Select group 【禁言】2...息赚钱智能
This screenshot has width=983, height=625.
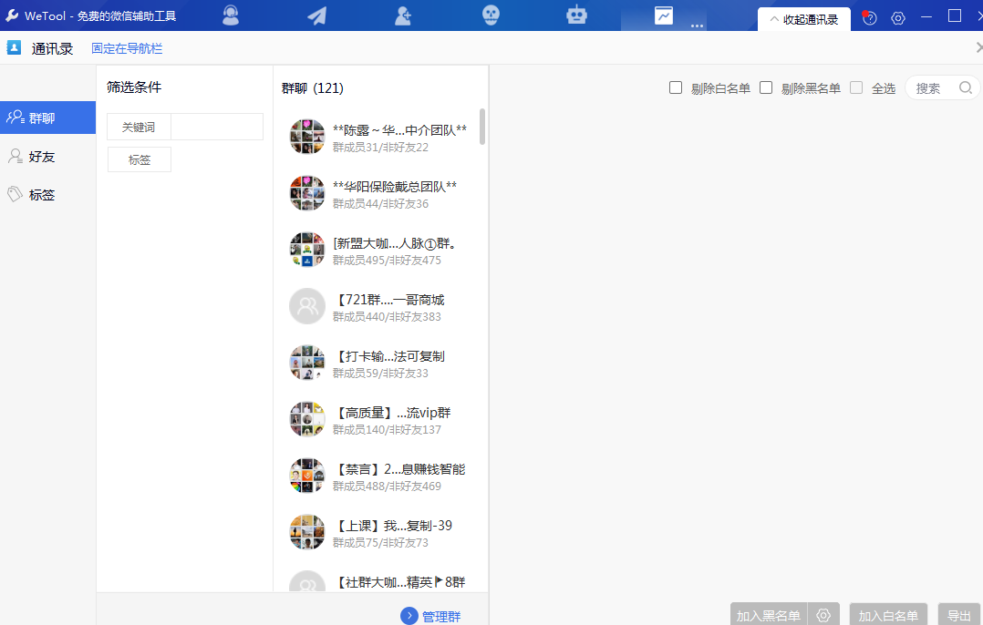pos(381,476)
